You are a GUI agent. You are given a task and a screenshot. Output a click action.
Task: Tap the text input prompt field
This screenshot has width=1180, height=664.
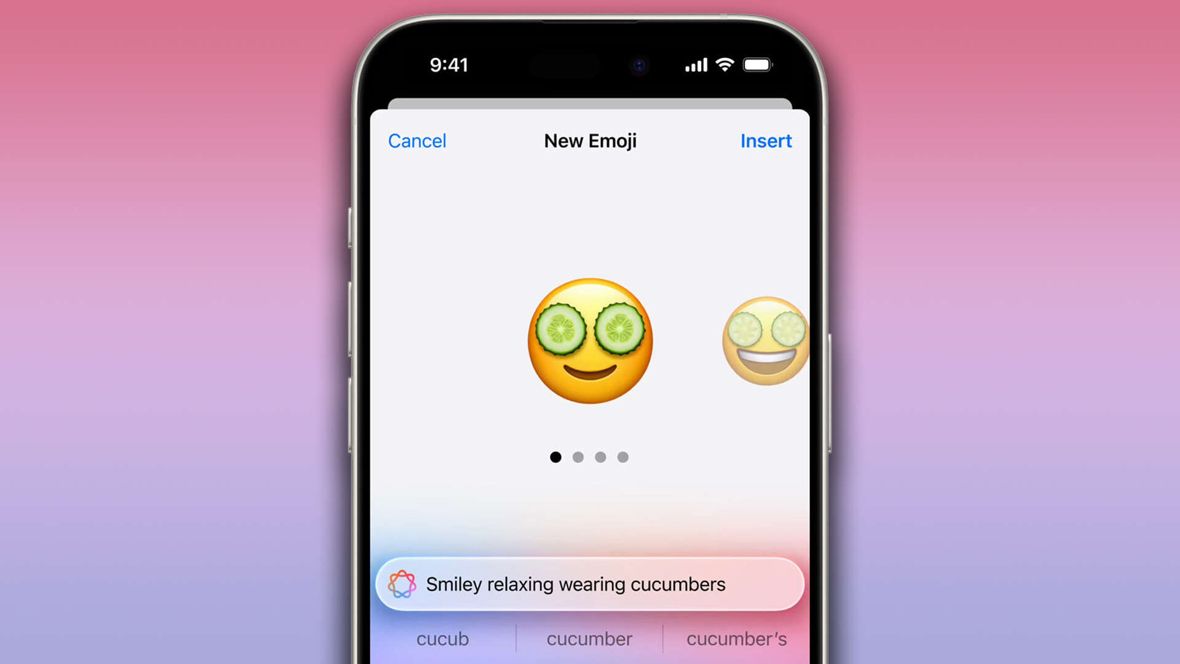point(590,583)
